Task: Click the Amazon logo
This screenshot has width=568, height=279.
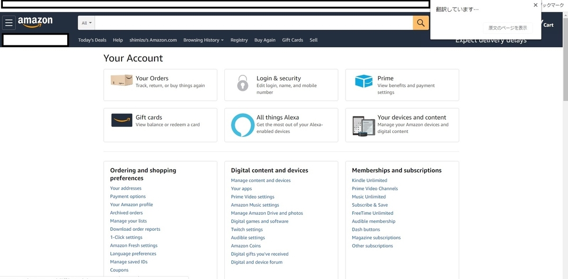Action: (x=35, y=22)
